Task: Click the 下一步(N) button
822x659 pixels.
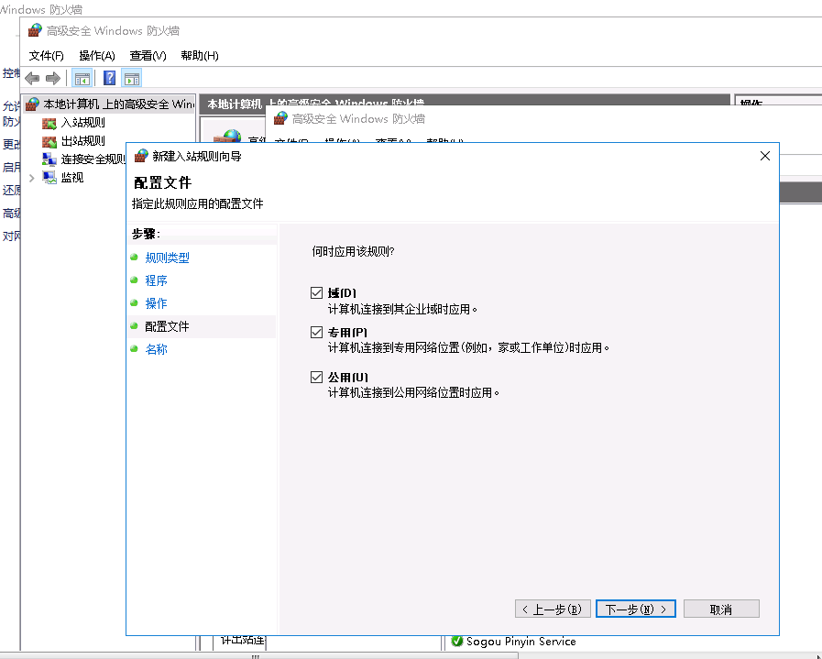Action: (x=635, y=608)
